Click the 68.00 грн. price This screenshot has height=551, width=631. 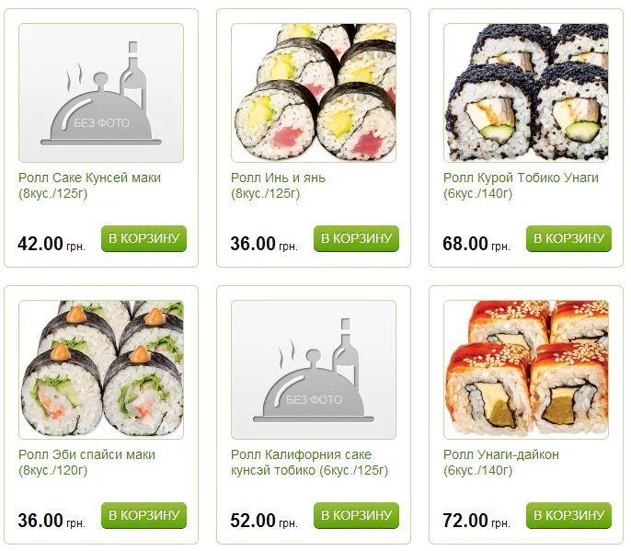pos(476,244)
